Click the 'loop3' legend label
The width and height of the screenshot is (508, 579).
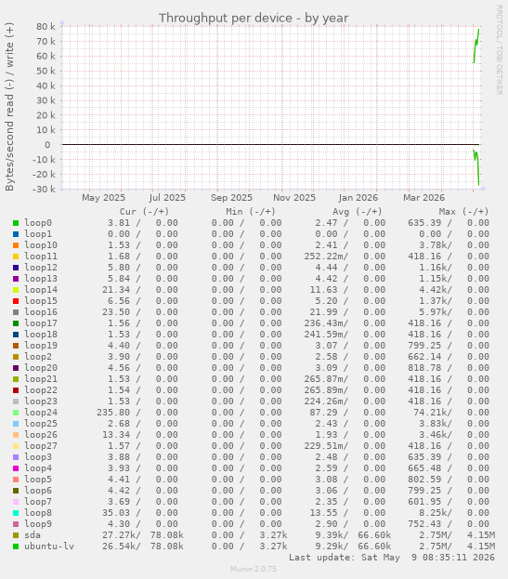pyautogui.click(x=38, y=456)
